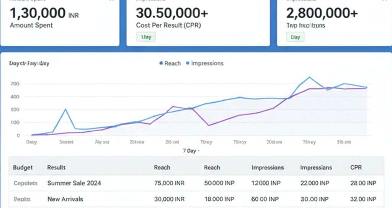Select the 12000 INP cell
The width and height of the screenshot is (392, 208).
(266, 183)
